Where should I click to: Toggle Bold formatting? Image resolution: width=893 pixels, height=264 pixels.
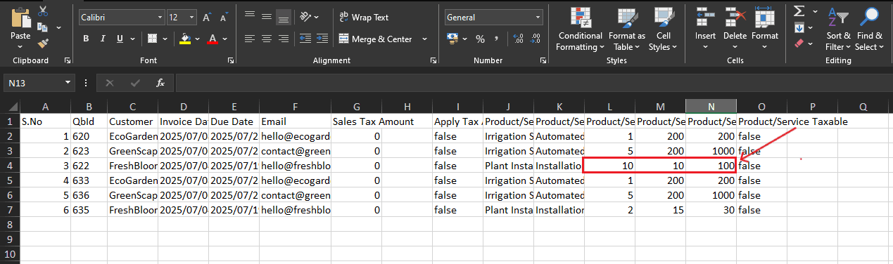point(86,39)
